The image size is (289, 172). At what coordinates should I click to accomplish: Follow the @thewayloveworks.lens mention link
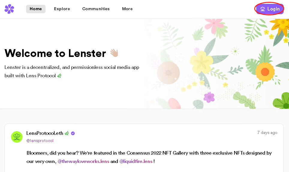(83, 162)
